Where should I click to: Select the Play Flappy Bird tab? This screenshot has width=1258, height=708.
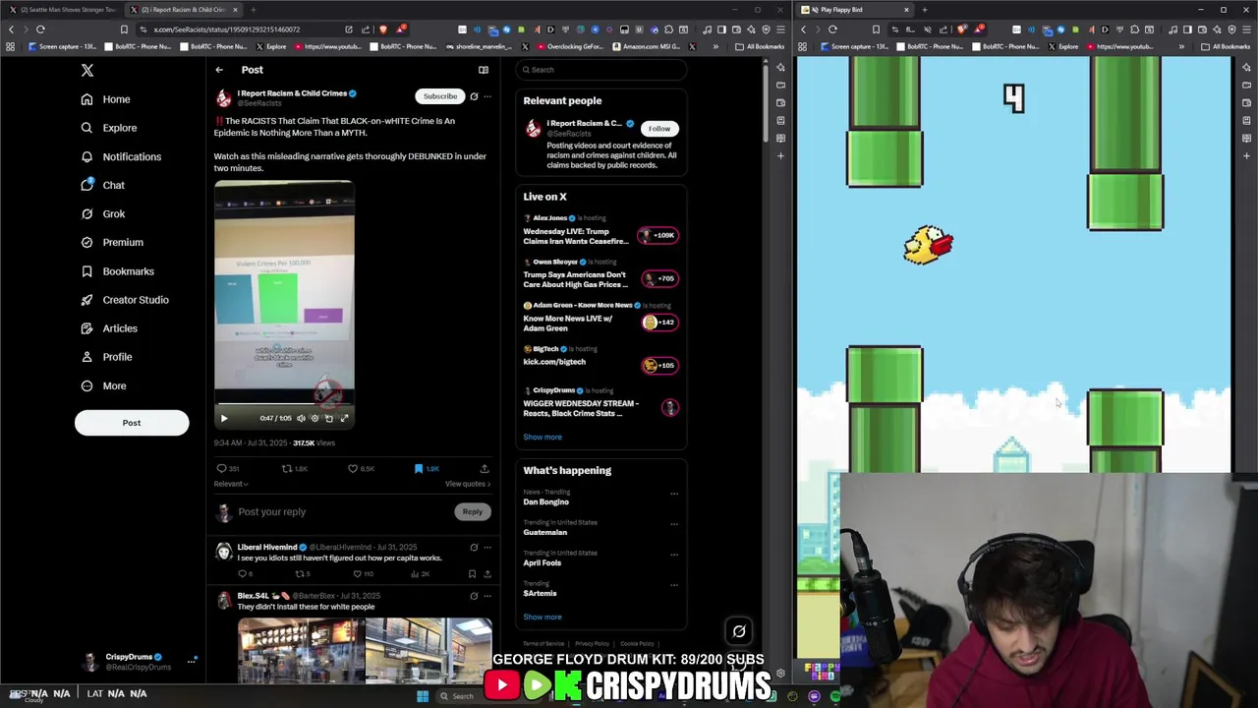click(855, 10)
